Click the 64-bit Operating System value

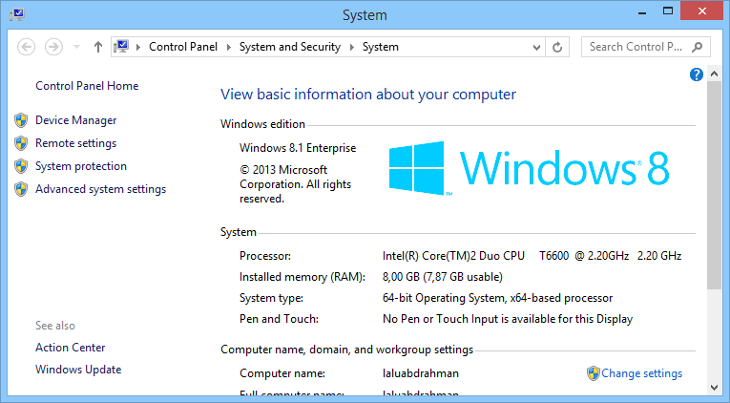[497, 298]
